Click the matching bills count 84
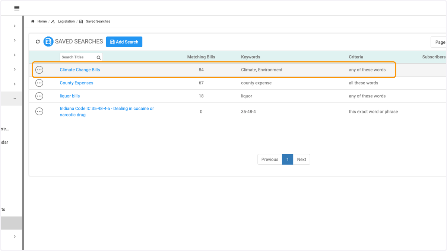 (x=201, y=70)
